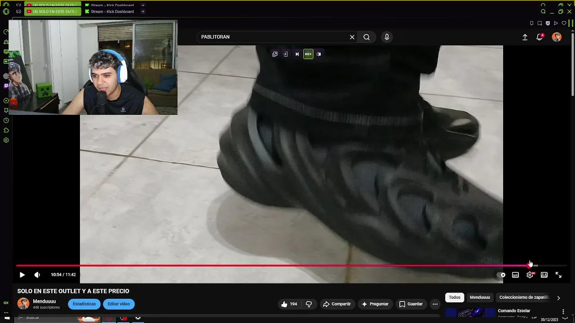
Task: Bookmark page with heart icon
Action: coord(564,23)
